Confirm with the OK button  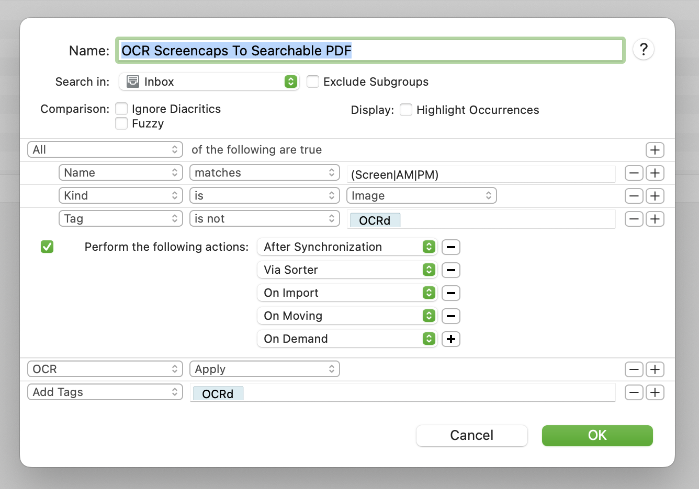tap(597, 436)
